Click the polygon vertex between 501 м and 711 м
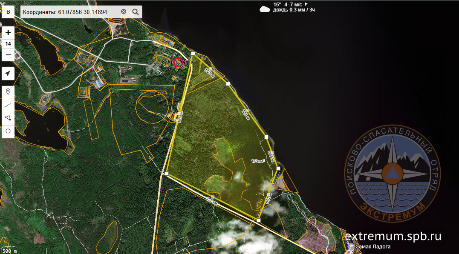 pyautogui.click(x=228, y=84)
